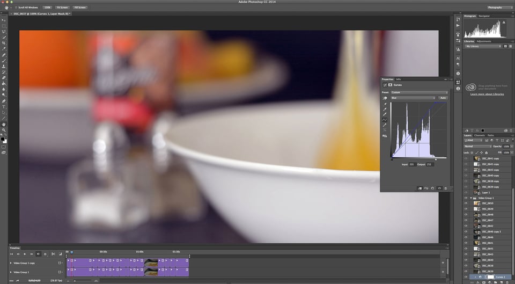Screen dimensions: 515x284
Task: Click the white point slider below curve
Action: (436, 160)
